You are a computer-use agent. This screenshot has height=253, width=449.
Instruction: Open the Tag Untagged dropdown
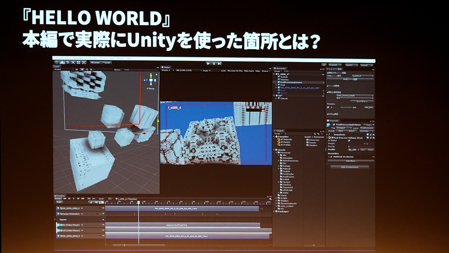pyautogui.click(x=343, y=128)
